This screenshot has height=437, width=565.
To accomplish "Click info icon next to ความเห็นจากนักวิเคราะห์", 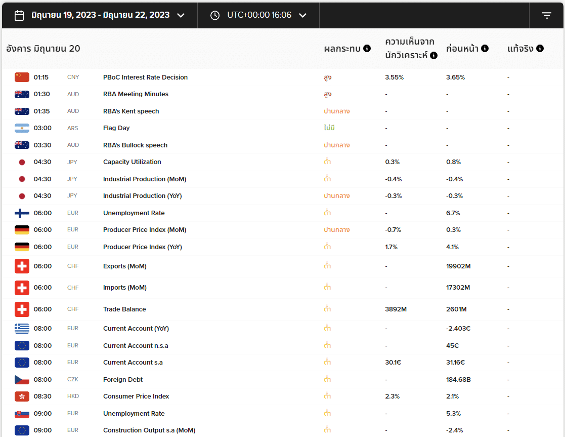I will click(x=434, y=55).
